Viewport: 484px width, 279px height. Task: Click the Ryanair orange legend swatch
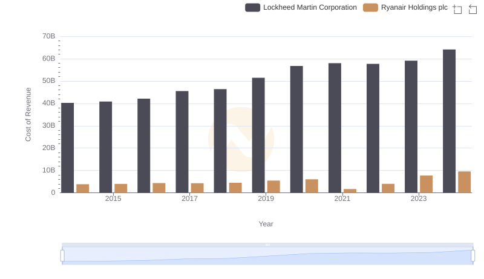point(370,8)
